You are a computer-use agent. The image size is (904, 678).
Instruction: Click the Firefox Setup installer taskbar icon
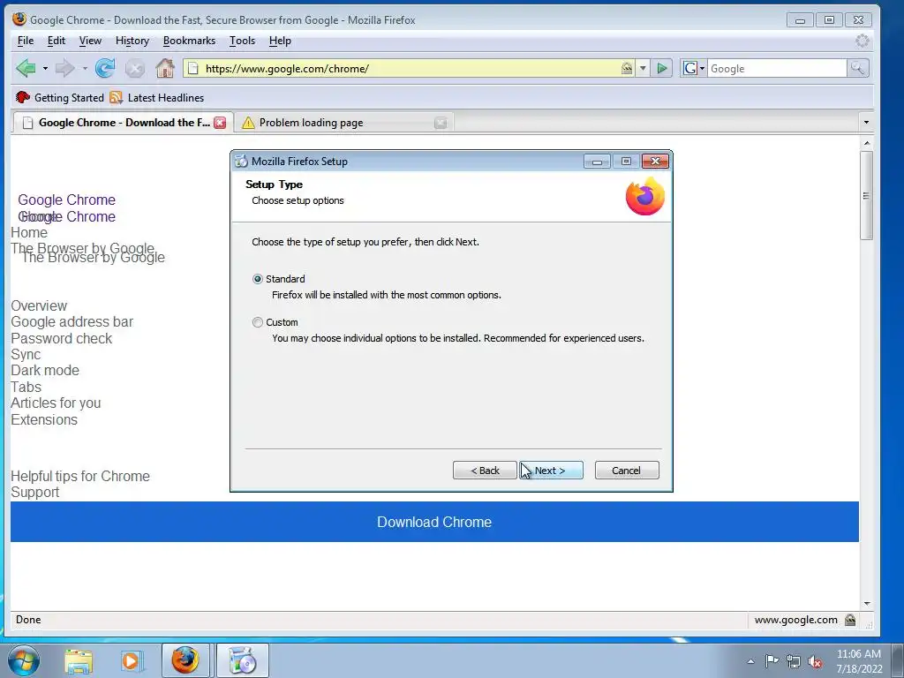coord(242,660)
